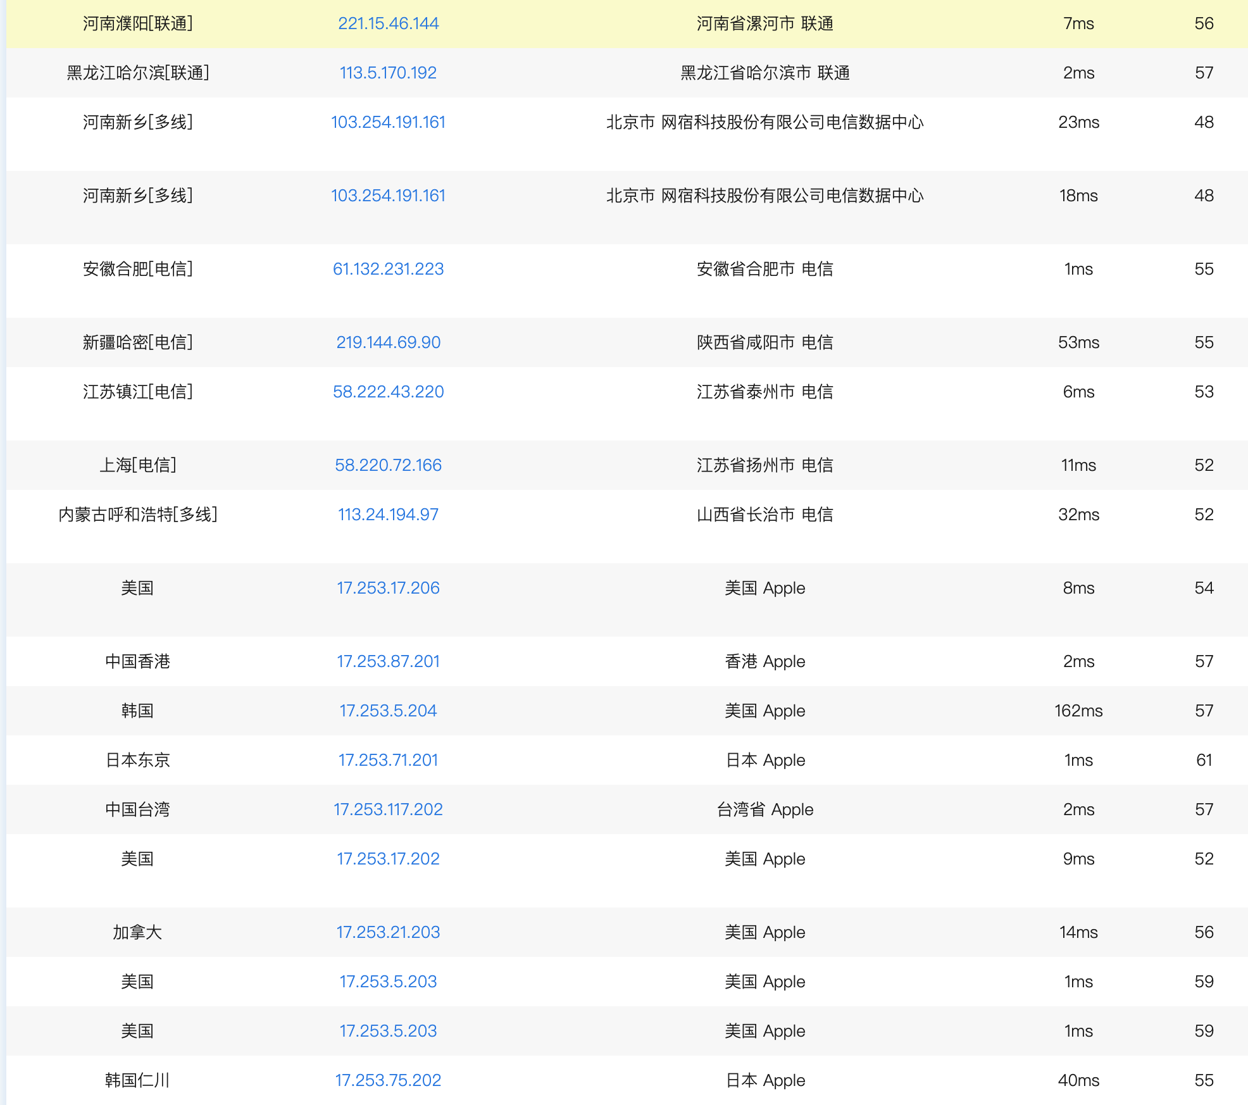
Task: Open IP 58.222.43.220 for Jiangsu Zhenjiang
Action: [x=388, y=392]
